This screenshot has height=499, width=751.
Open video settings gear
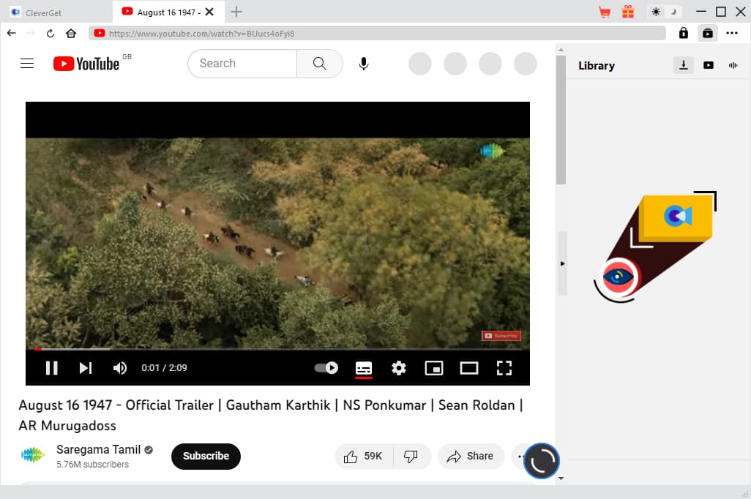(398, 368)
